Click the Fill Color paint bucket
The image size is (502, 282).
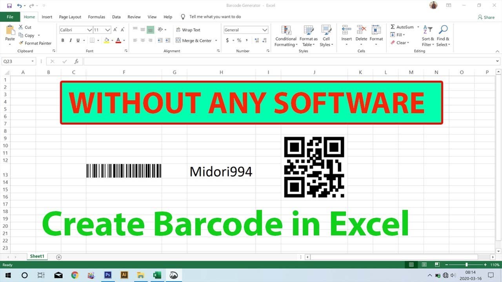106,40
